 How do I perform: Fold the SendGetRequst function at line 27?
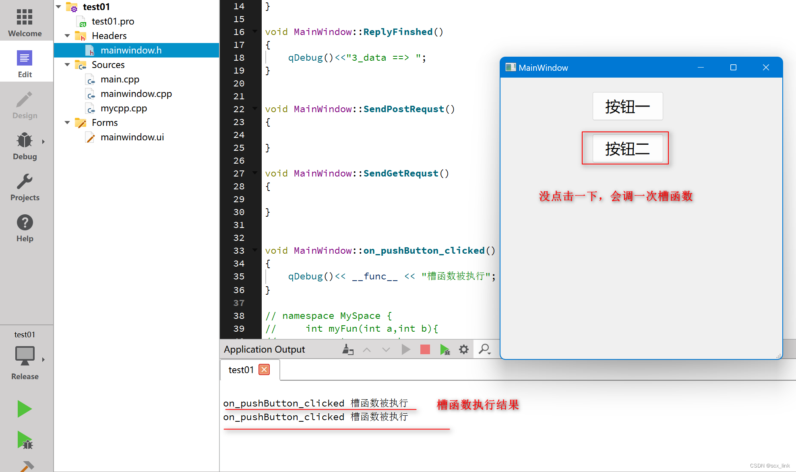click(255, 173)
